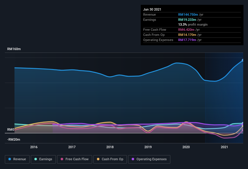Click the 2018 x-axis label
This screenshot has width=248, height=169.
(x=110, y=147)
